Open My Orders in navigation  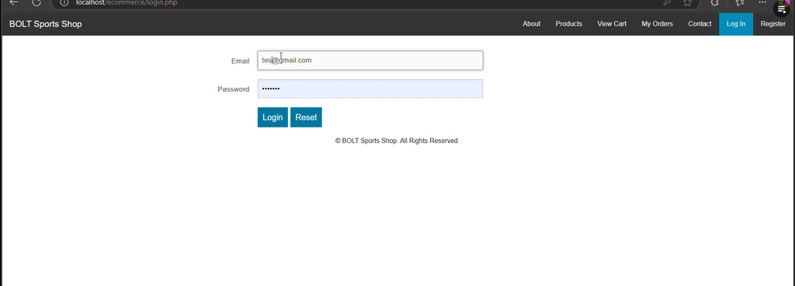657,24
